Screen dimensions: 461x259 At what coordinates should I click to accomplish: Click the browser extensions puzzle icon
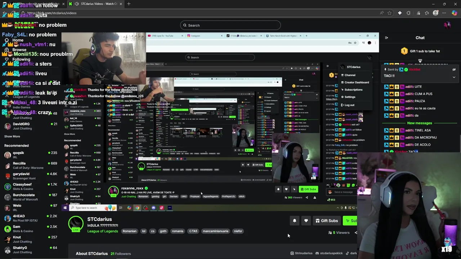point(408,13)
